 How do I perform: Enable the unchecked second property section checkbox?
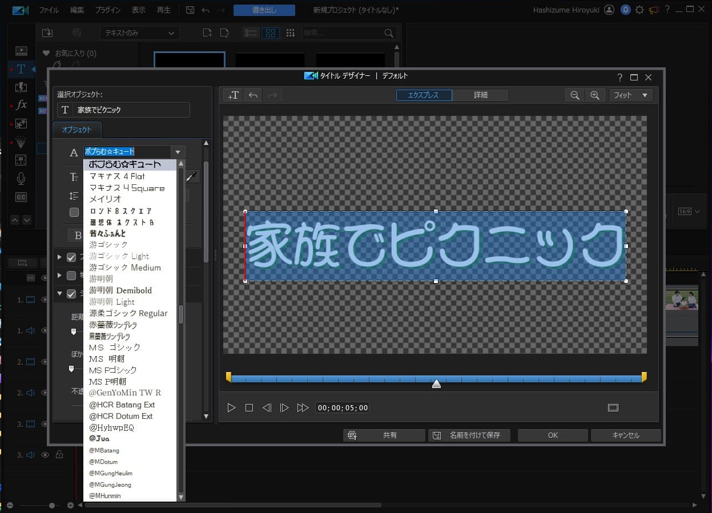point(71,276)
